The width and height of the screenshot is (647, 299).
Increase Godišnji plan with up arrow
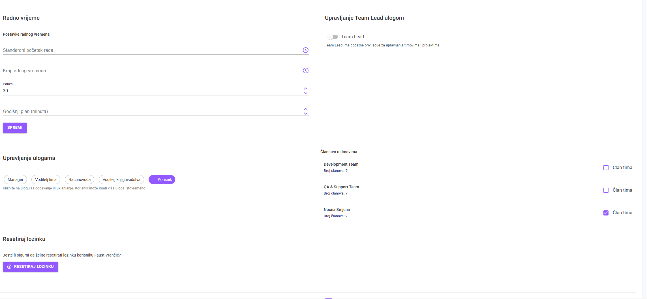[x=305, y=109]
